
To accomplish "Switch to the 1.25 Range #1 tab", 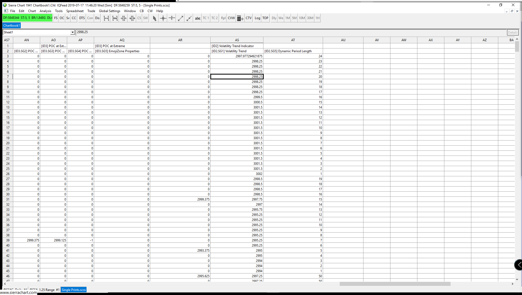I will click(49, 290).
